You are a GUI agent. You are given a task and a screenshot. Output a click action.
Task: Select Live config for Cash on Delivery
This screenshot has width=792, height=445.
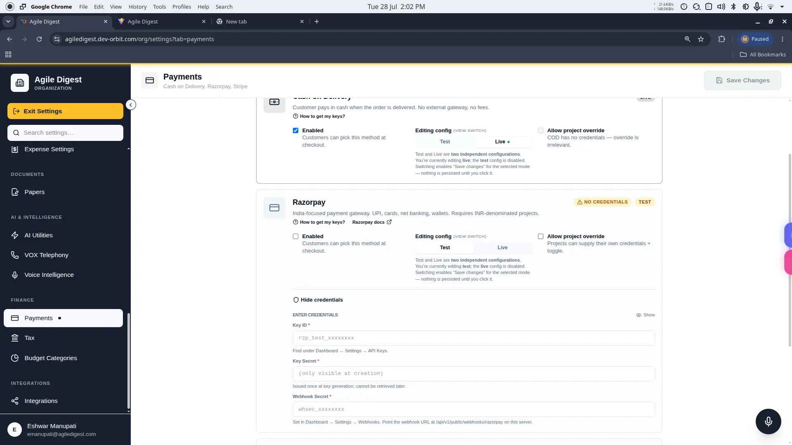tap(502, 142)
